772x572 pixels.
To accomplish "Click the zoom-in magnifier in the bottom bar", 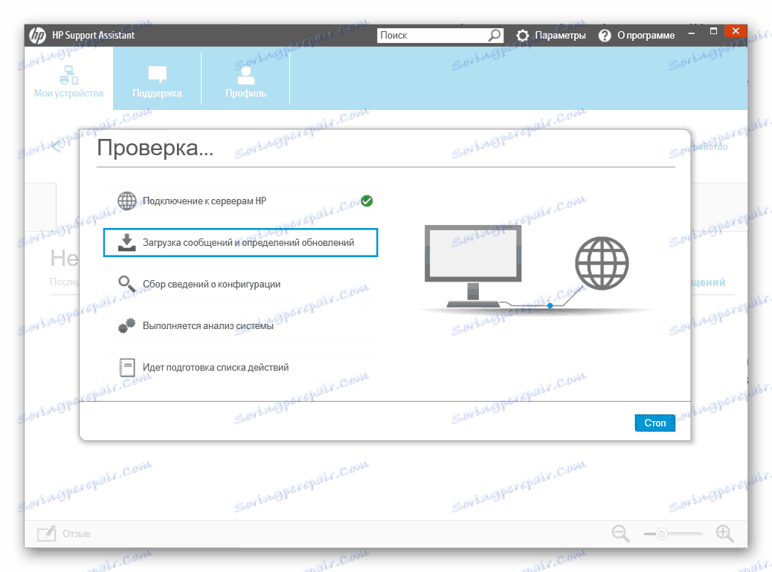I will pyautogui.click(x=722, y=533).
